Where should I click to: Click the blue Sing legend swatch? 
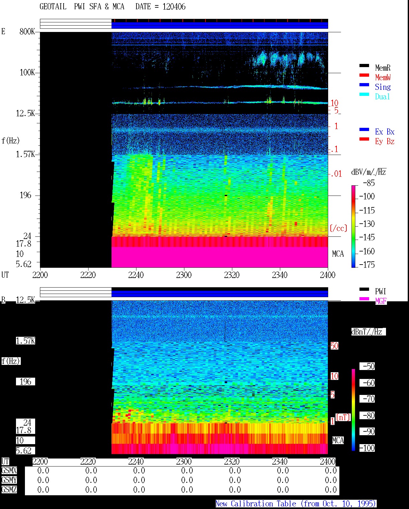364,85
